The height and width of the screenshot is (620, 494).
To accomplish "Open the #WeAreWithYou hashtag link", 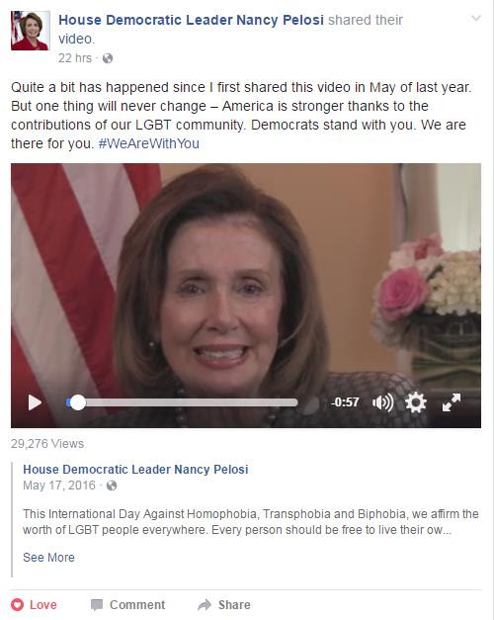I will point(148,143).
